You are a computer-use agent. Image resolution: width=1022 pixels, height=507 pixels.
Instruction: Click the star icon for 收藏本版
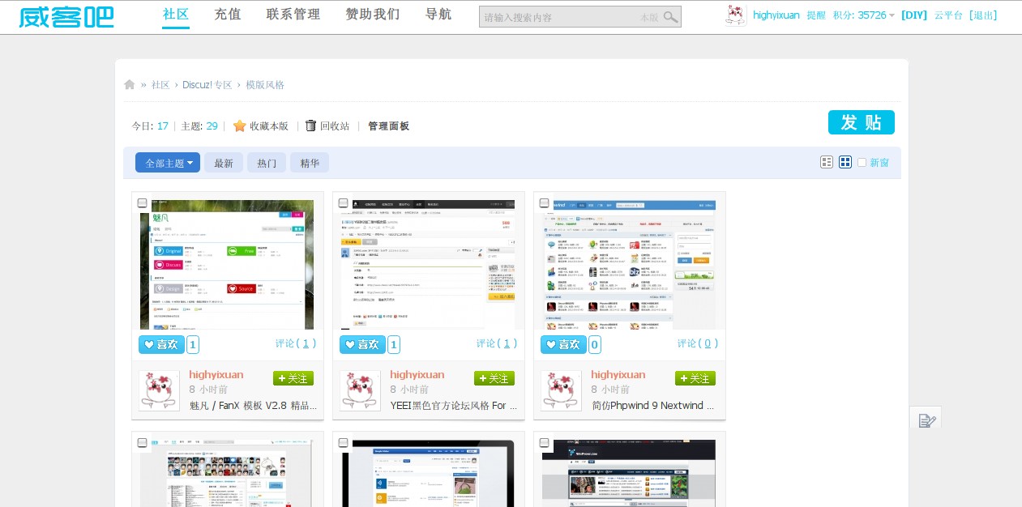pyautogui.click(x=239, y=126)
